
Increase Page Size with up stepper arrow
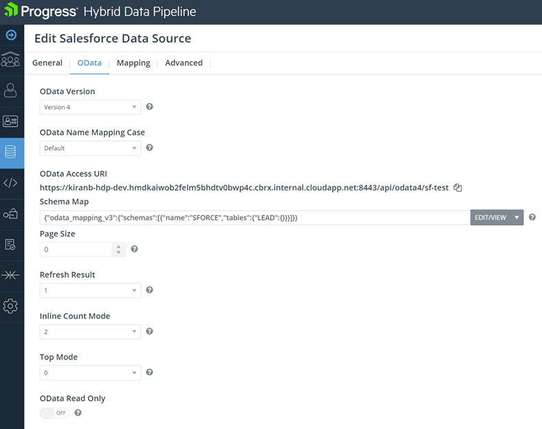click(118, 246)
